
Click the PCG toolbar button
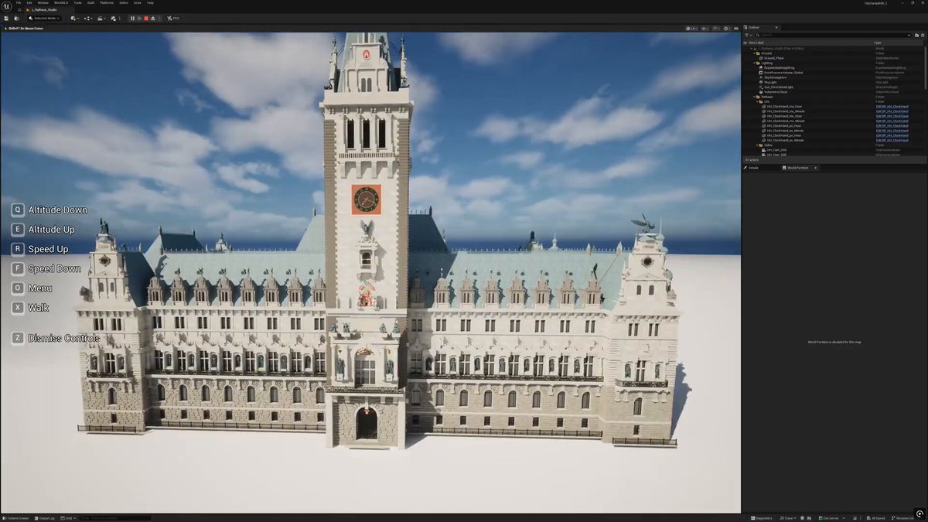[x=173, y=18]
